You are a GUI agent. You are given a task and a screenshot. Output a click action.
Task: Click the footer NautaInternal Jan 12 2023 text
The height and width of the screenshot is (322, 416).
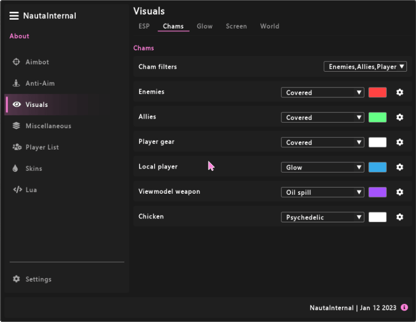353,307
